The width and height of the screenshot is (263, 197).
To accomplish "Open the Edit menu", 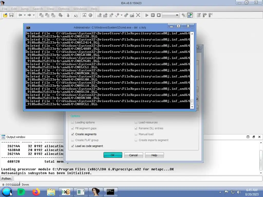I will 14,9.
